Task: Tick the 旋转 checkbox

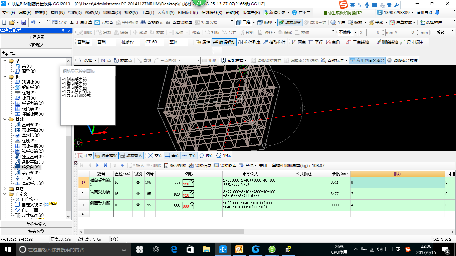Action: [x=433, y=33]
